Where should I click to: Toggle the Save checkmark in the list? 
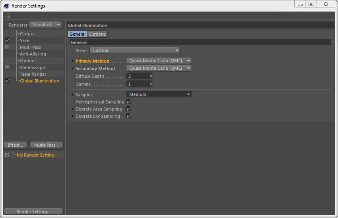coord(7,40)
